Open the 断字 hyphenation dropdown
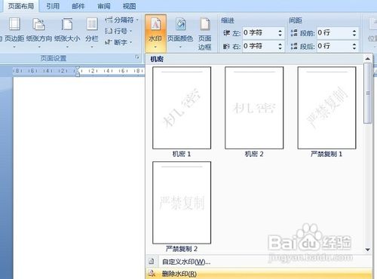The width and height of the screenshot is (377, 279). pos(118,42)
